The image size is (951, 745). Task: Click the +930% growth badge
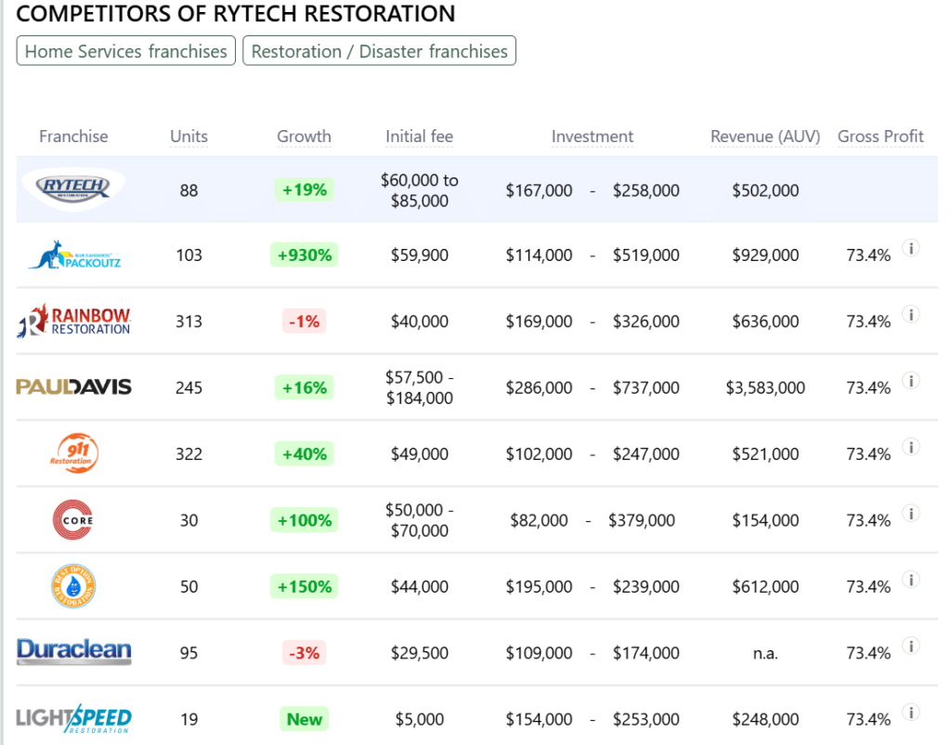[x=304, y=255]
